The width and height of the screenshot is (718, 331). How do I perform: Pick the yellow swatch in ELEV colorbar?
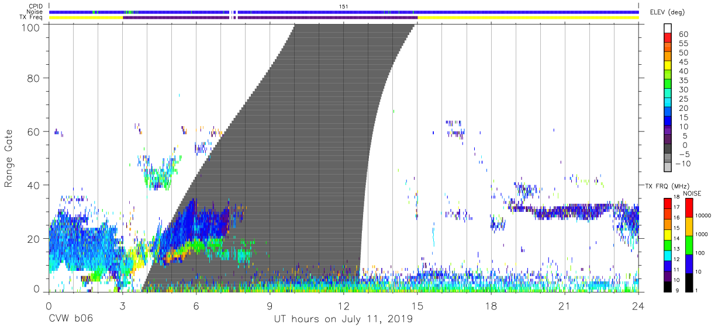click(668, 65)
